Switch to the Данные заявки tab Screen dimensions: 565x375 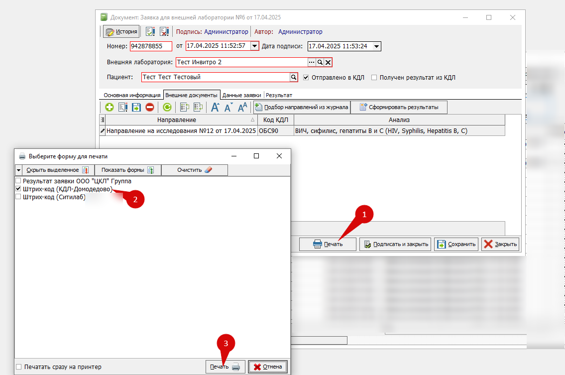[241, 95]
